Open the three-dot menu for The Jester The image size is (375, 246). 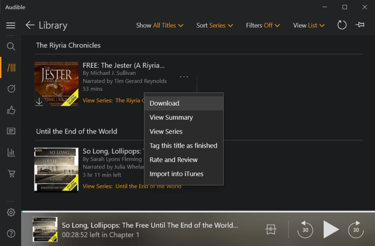click(184, 77)
